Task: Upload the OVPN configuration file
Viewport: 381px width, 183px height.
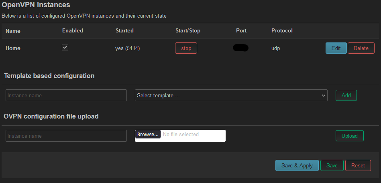Action: (x=349, y=136)
